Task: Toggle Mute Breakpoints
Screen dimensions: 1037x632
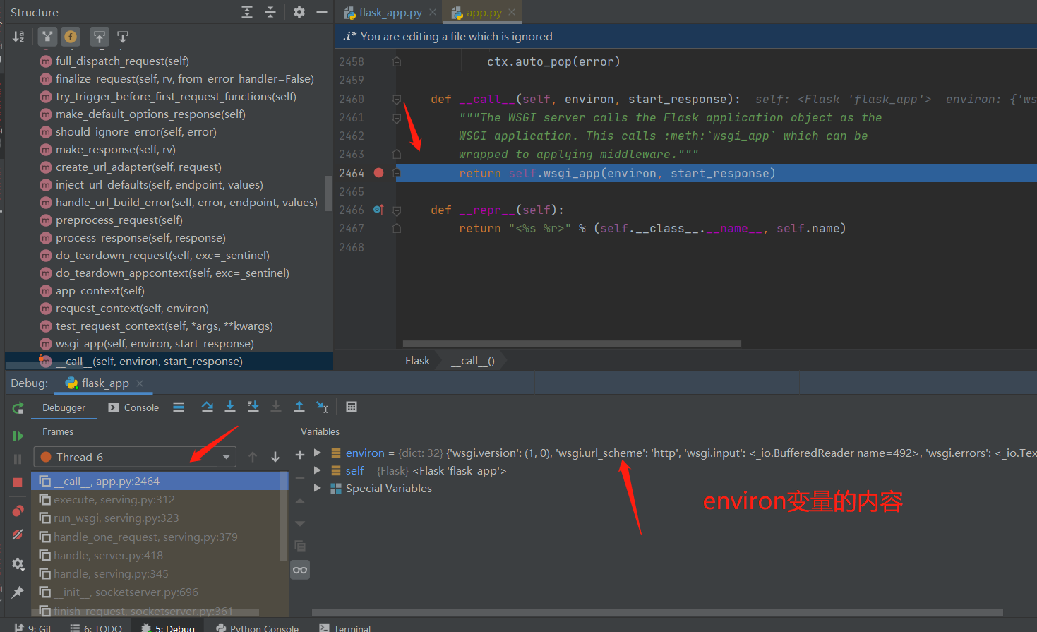Action: tap(18, 535)
